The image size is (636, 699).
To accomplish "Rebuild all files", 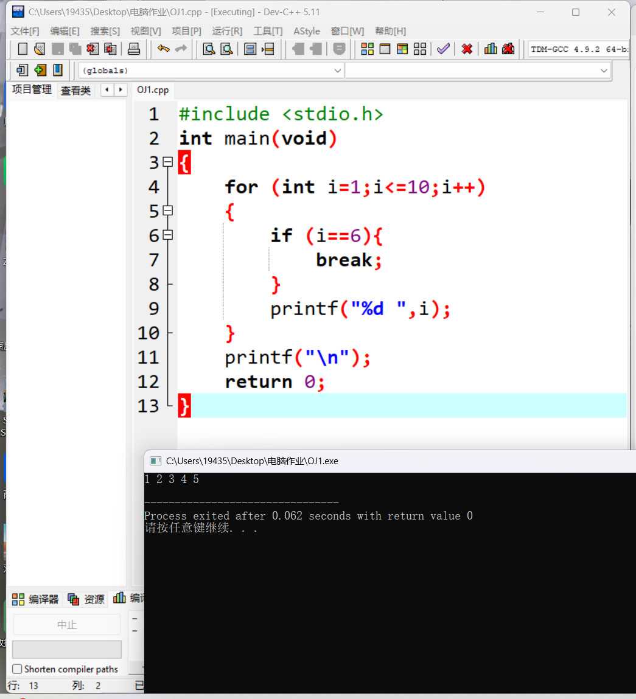I will (x=420, y=49).
